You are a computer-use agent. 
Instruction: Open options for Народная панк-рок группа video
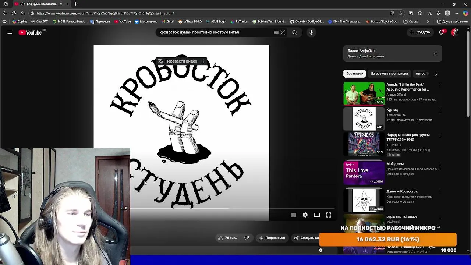(x=440, y=135)
